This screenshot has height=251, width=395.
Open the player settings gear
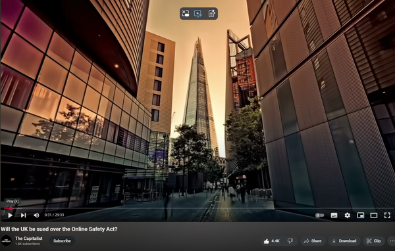pos(348,216)
